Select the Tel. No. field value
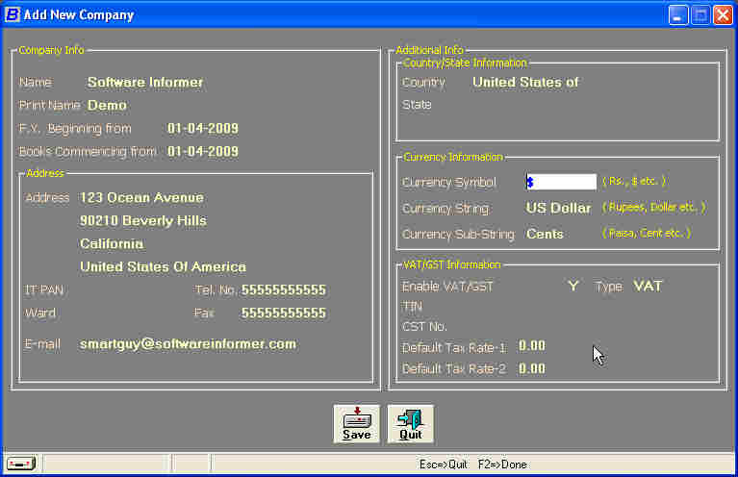 [283, 290]
